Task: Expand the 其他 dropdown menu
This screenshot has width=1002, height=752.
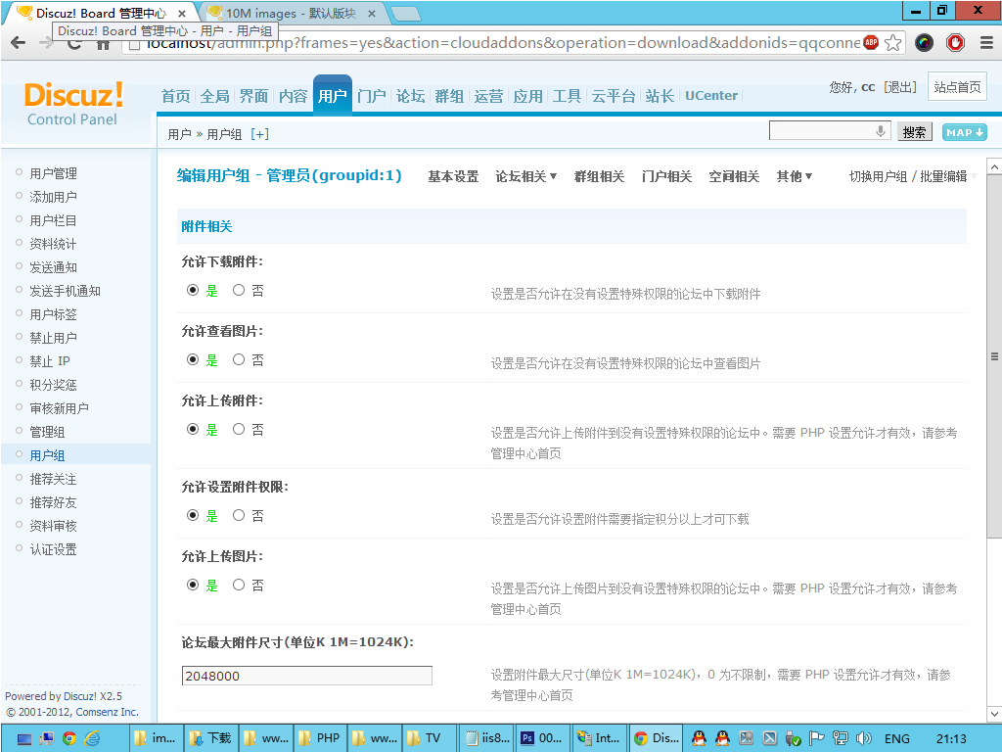Action: click(x=794, y=176)
